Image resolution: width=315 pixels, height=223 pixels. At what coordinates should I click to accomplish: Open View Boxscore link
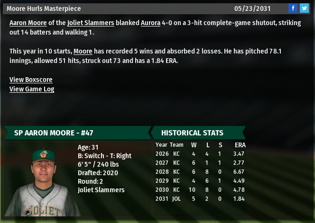[31, 80]
